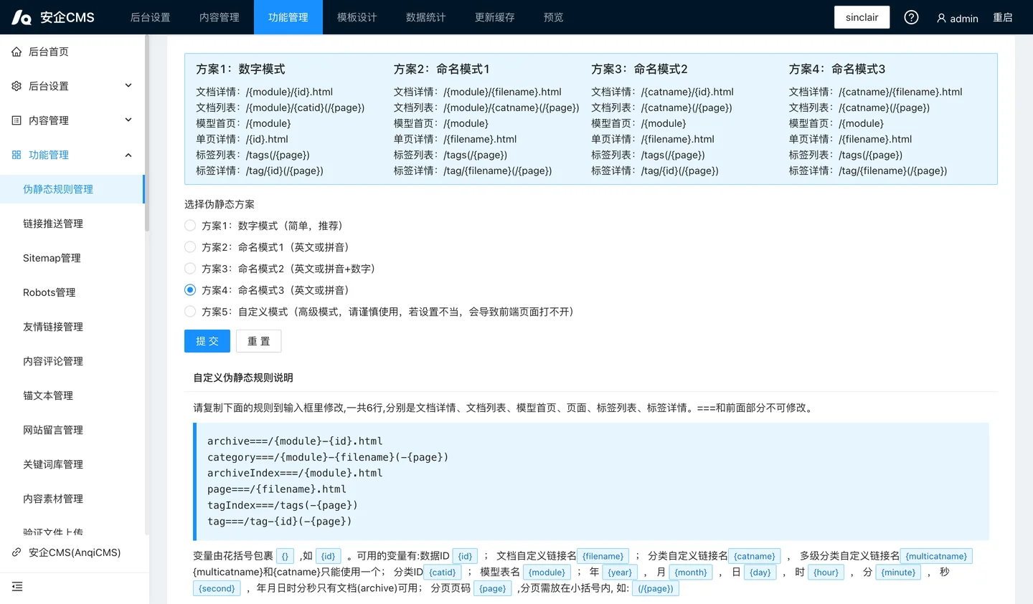Viewport: 1033px width, 604px height.
Task: Click the 重启 link in header
Action: click(1003, 18)
